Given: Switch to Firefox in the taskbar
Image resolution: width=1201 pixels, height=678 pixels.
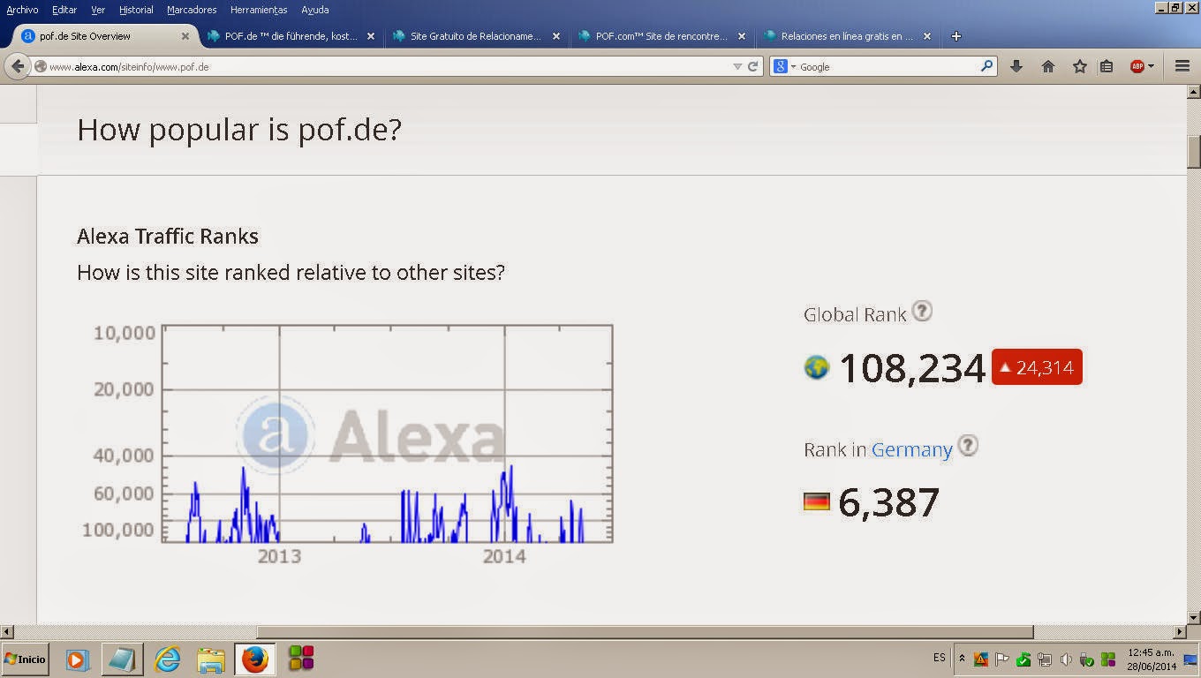Looking at the screenshot, I should 255,659.
